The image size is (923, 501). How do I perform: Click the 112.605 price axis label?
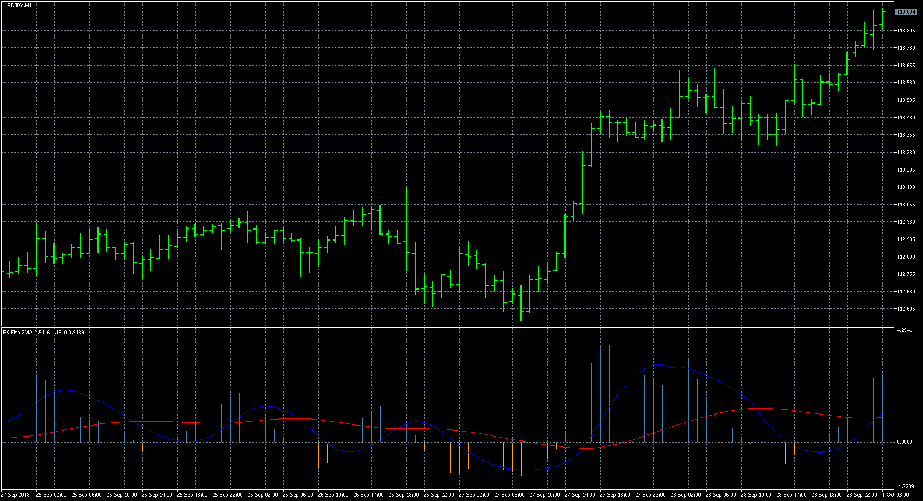click(906, 309)
